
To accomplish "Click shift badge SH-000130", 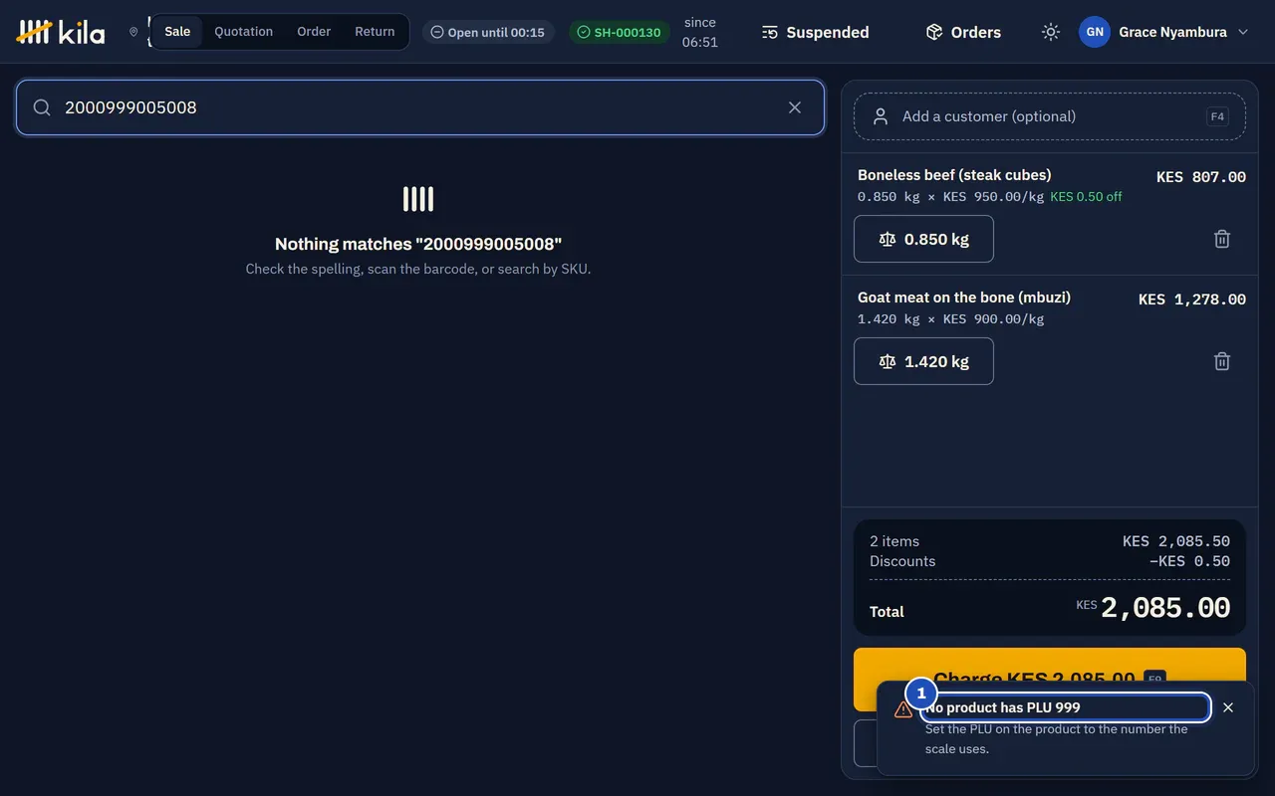I will tap(620, 32).
